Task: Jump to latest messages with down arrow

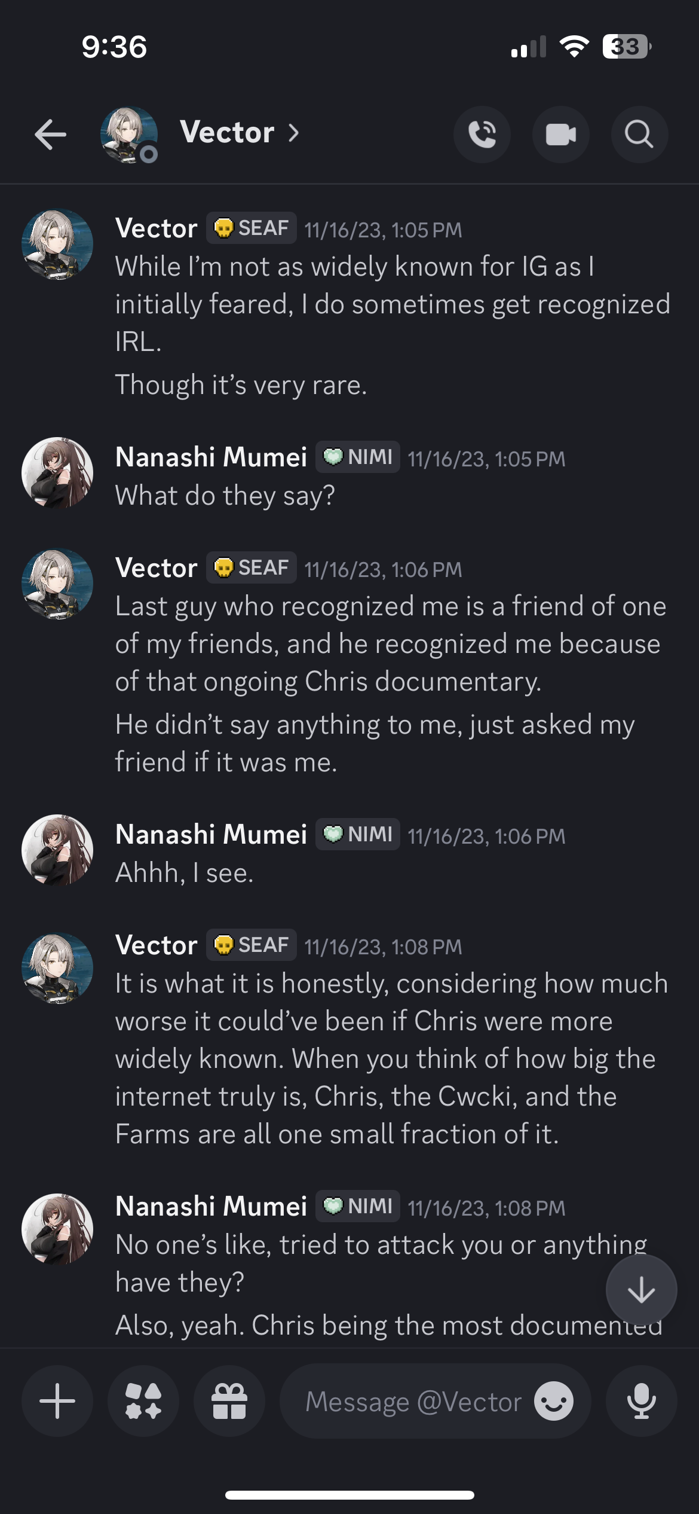Action: point(642,1290)
